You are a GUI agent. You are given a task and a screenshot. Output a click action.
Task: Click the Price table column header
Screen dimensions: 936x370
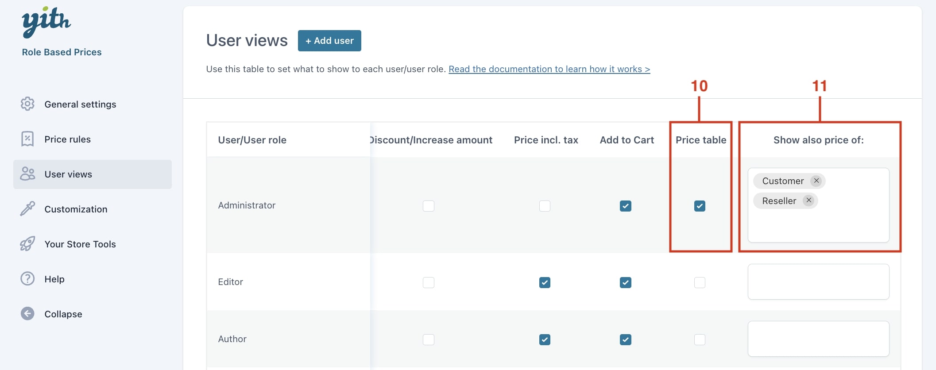pos(701,140)
